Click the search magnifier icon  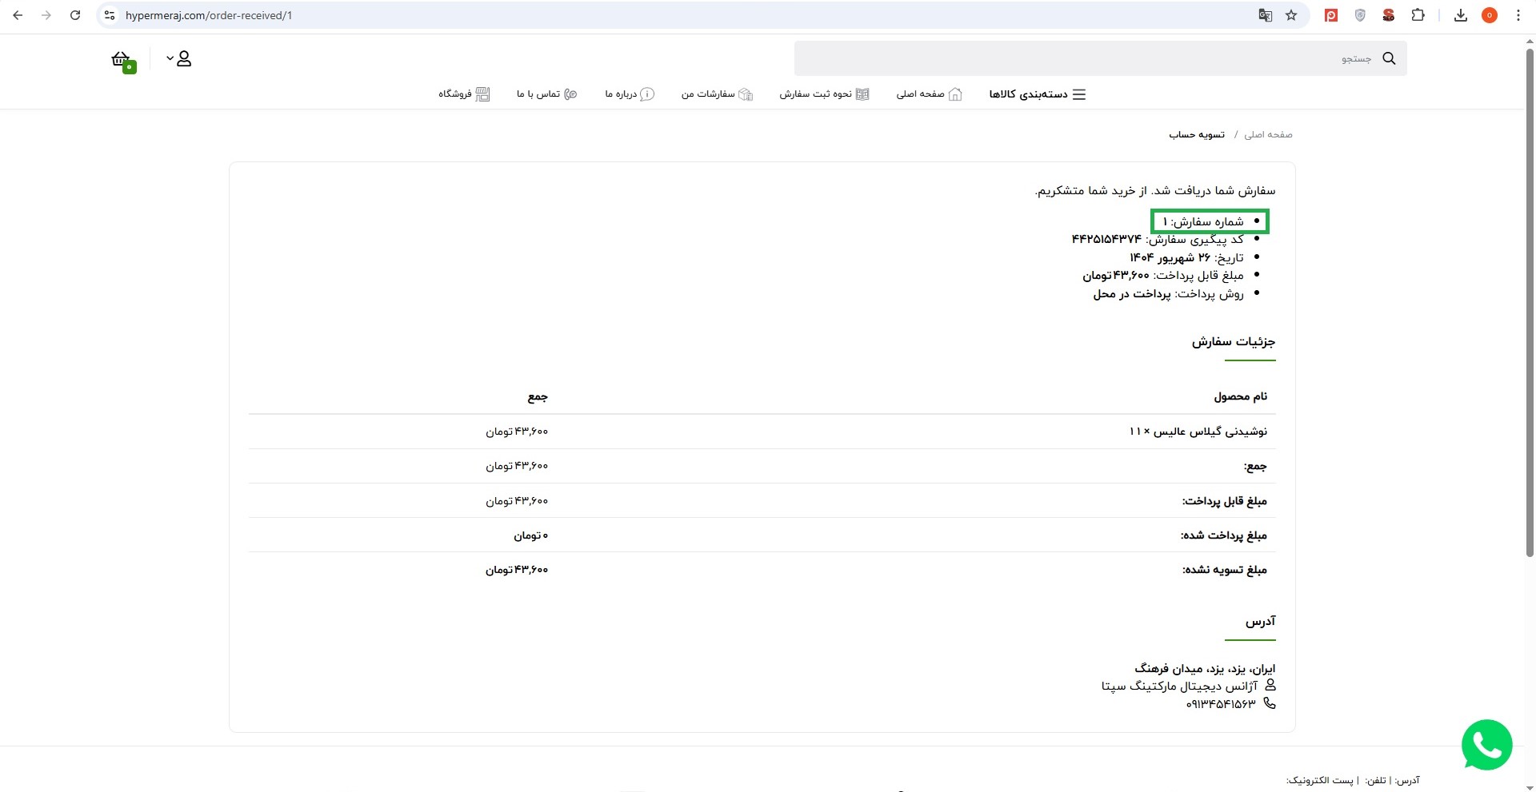point(1389,58)
